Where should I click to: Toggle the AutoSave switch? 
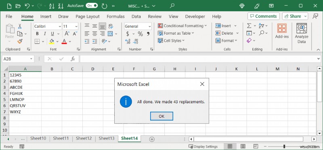point(92,6)
